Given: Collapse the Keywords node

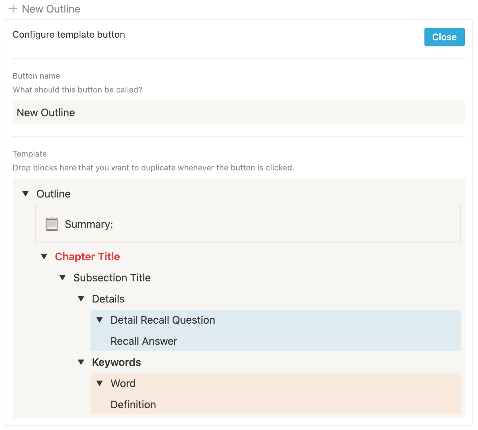Looking at the screenshot, I should [81, 362].
